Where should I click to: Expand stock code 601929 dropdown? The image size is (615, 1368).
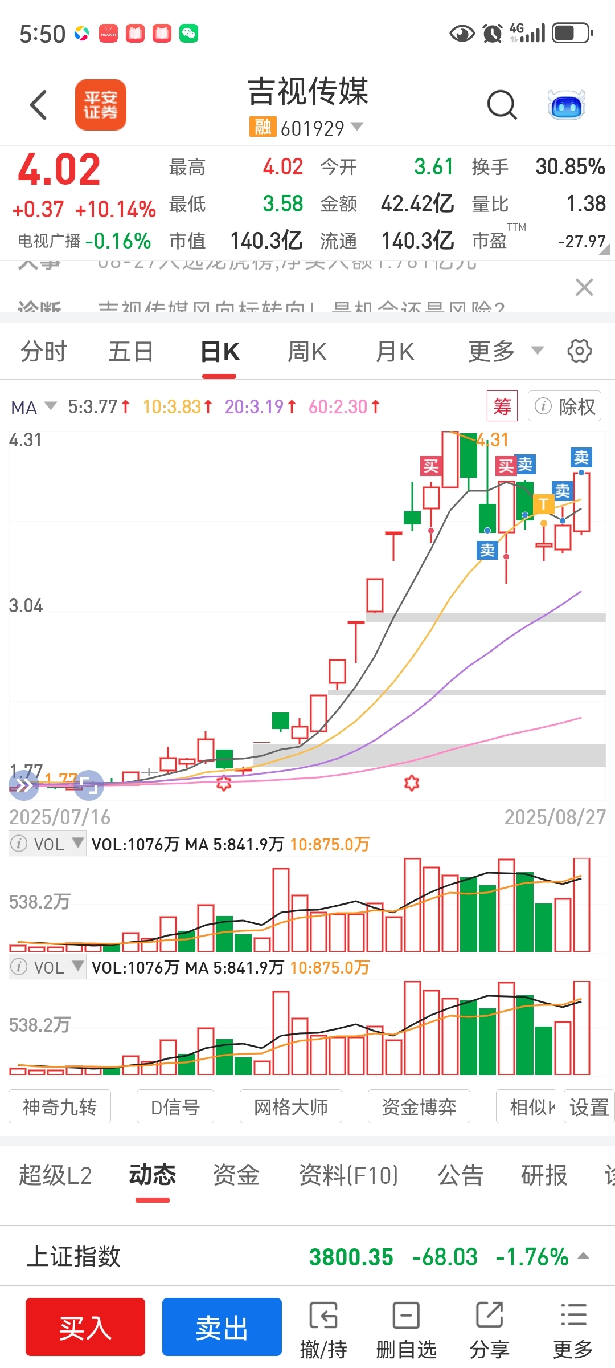tap(357, 126)
